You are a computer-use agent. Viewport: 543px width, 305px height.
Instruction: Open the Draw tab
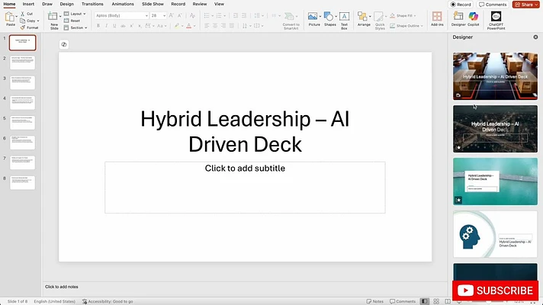[x=47, y=4]
